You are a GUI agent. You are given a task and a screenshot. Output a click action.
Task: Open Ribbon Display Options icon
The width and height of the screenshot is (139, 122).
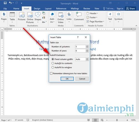coord(110,3)
